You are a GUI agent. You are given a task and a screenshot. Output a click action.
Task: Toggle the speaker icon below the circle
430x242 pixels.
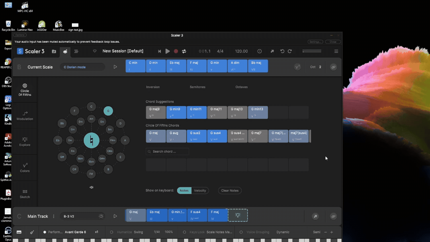(x=91, y=187)
